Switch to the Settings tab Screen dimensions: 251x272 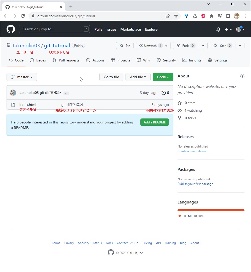point(218,60)
